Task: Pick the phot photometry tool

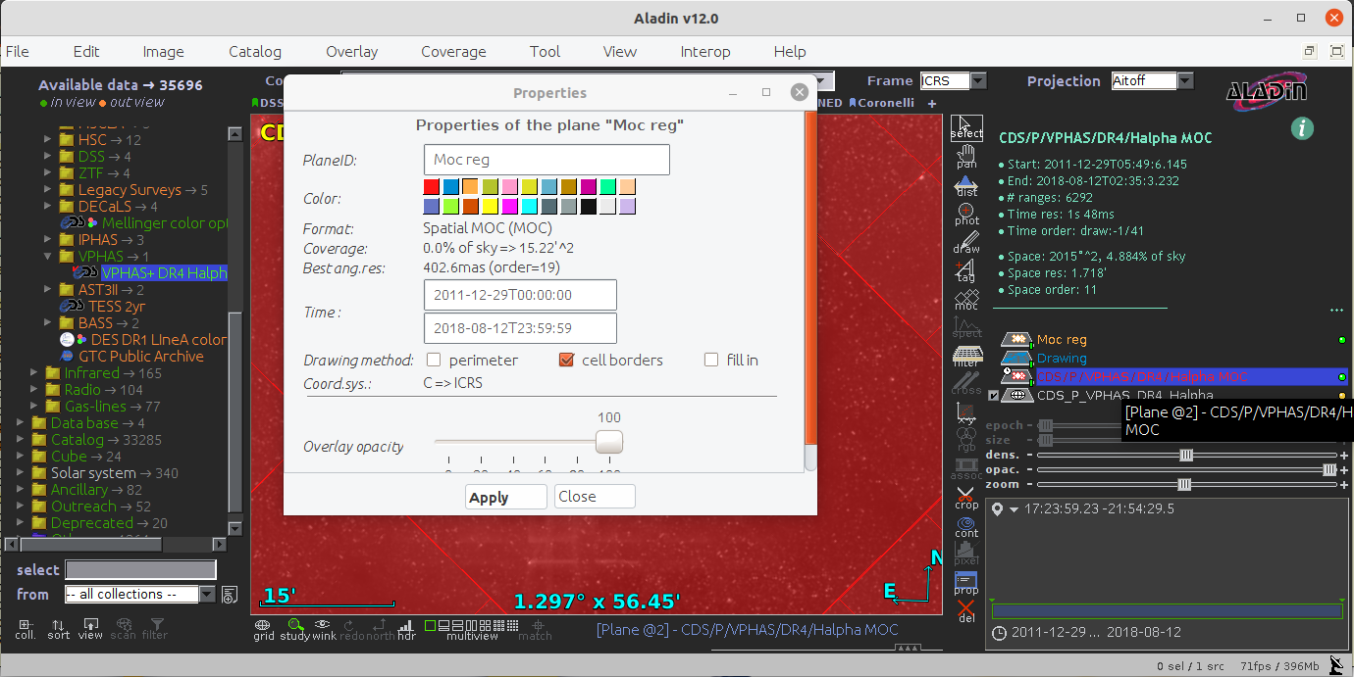Action: [x=966, y=214]
